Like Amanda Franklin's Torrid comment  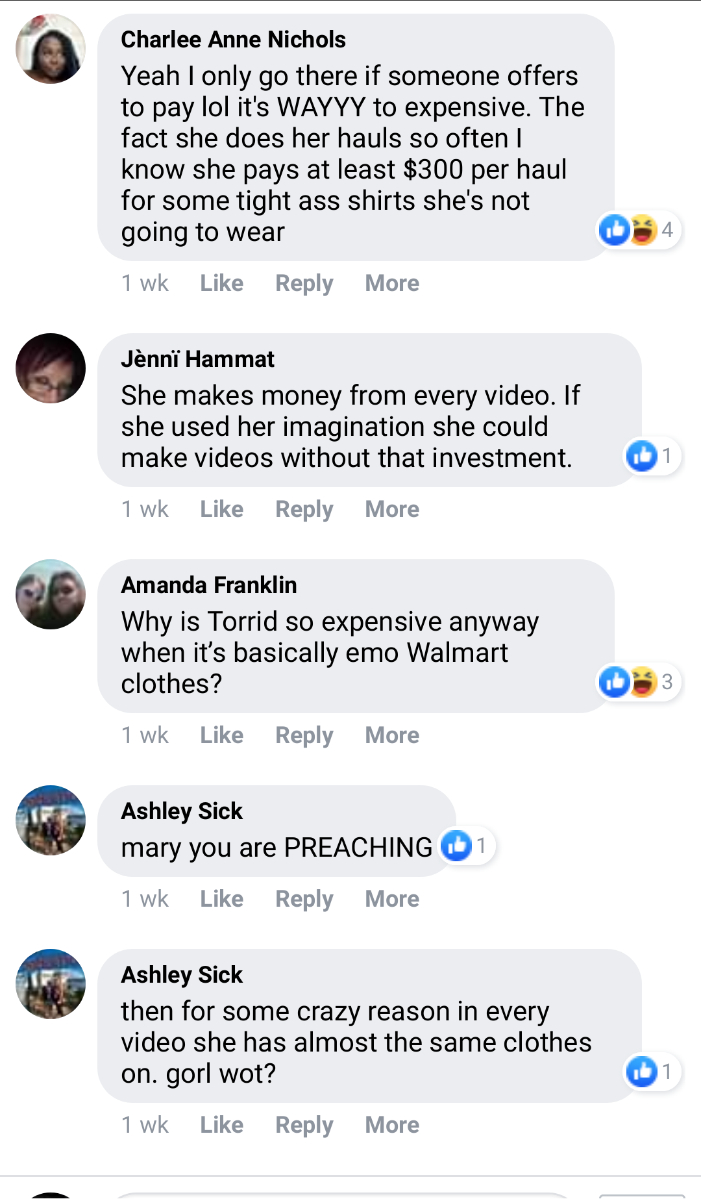[222, 735]
